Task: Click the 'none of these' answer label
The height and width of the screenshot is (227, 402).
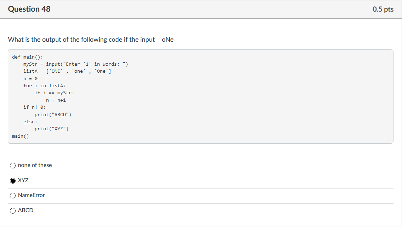Action: [x=35, y=165]
